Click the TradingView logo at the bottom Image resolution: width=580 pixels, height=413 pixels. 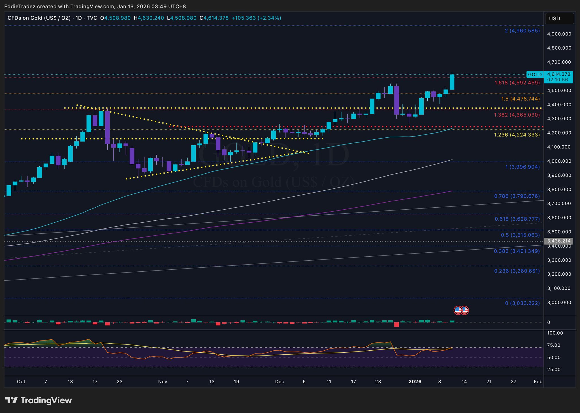click(x=39, y=400)
